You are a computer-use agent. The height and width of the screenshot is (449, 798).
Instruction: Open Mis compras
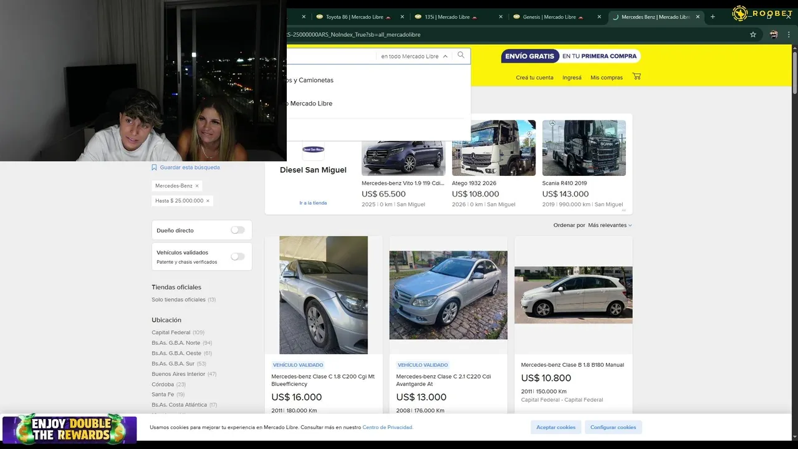pyautogui.click(x=607, y=77)
